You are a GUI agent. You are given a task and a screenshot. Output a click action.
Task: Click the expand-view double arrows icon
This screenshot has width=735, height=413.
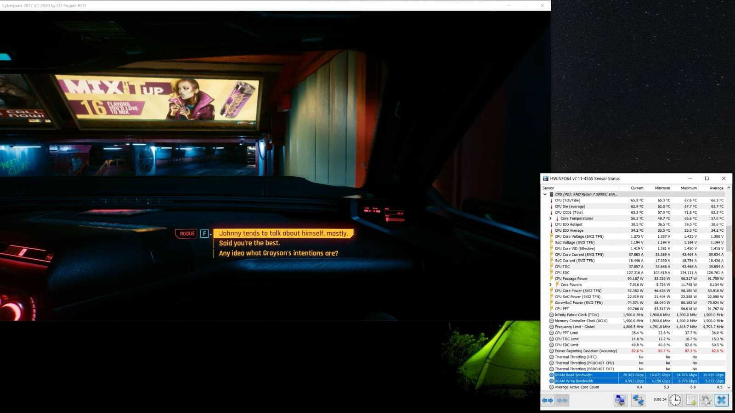548,400
